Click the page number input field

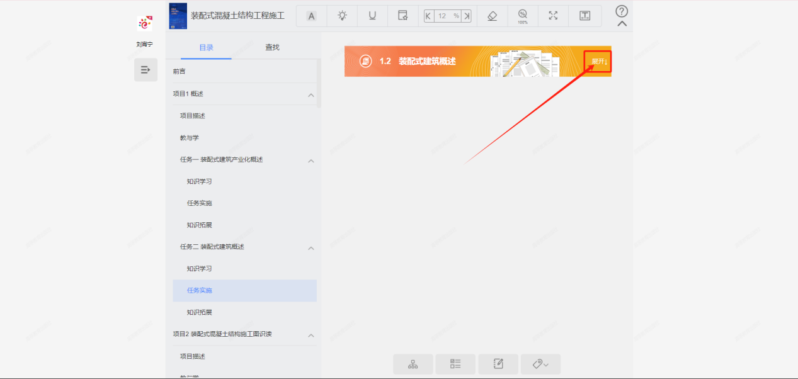tap(443, 16)
